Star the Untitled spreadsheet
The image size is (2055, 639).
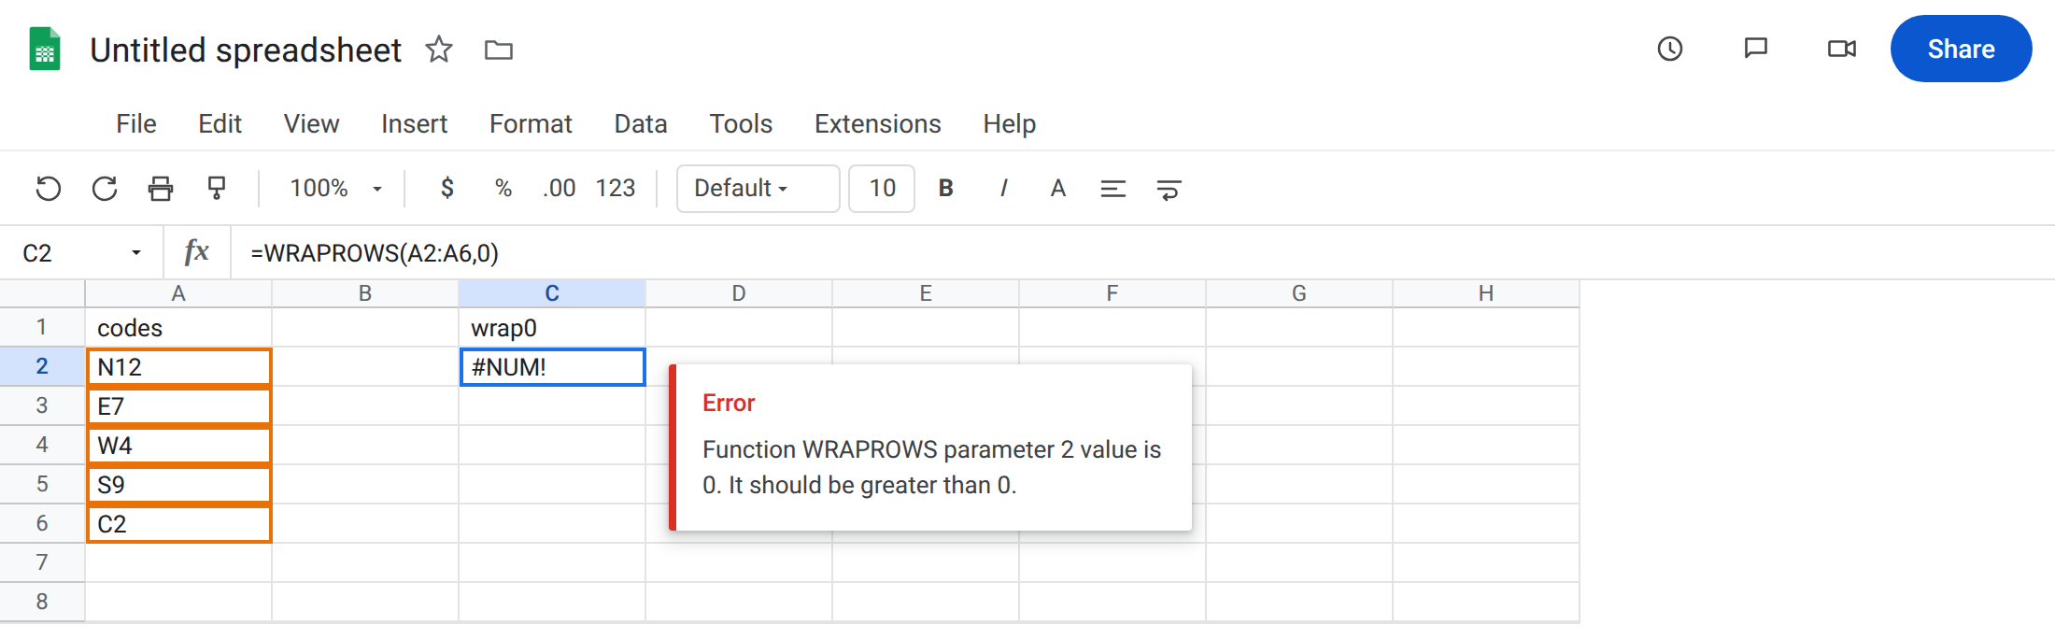[439, 50]
